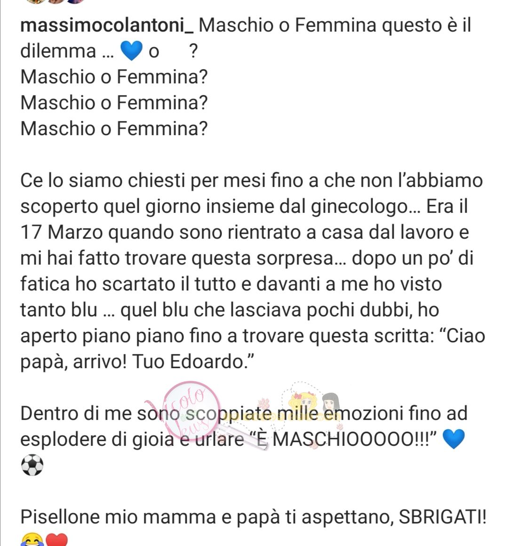Click the line starting "Dentro di me"
This screenshot has width=508, height=546.
[244, 413]
